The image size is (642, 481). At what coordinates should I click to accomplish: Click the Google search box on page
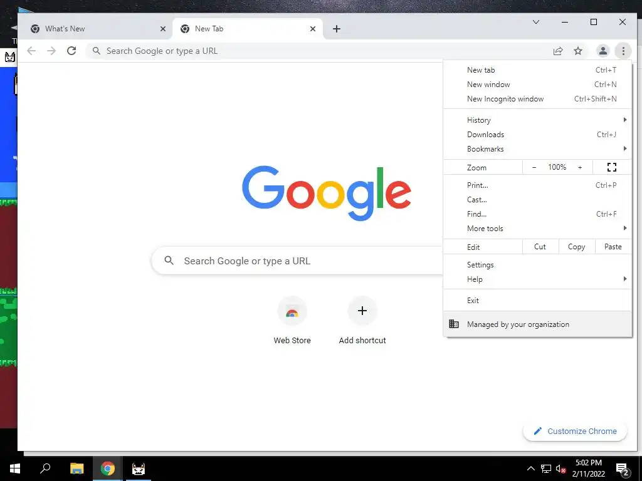click(297, 261)
